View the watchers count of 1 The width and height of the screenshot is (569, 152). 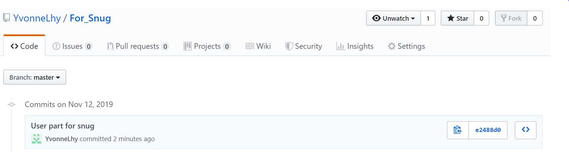pyautogui.click(x=428, y=18)
